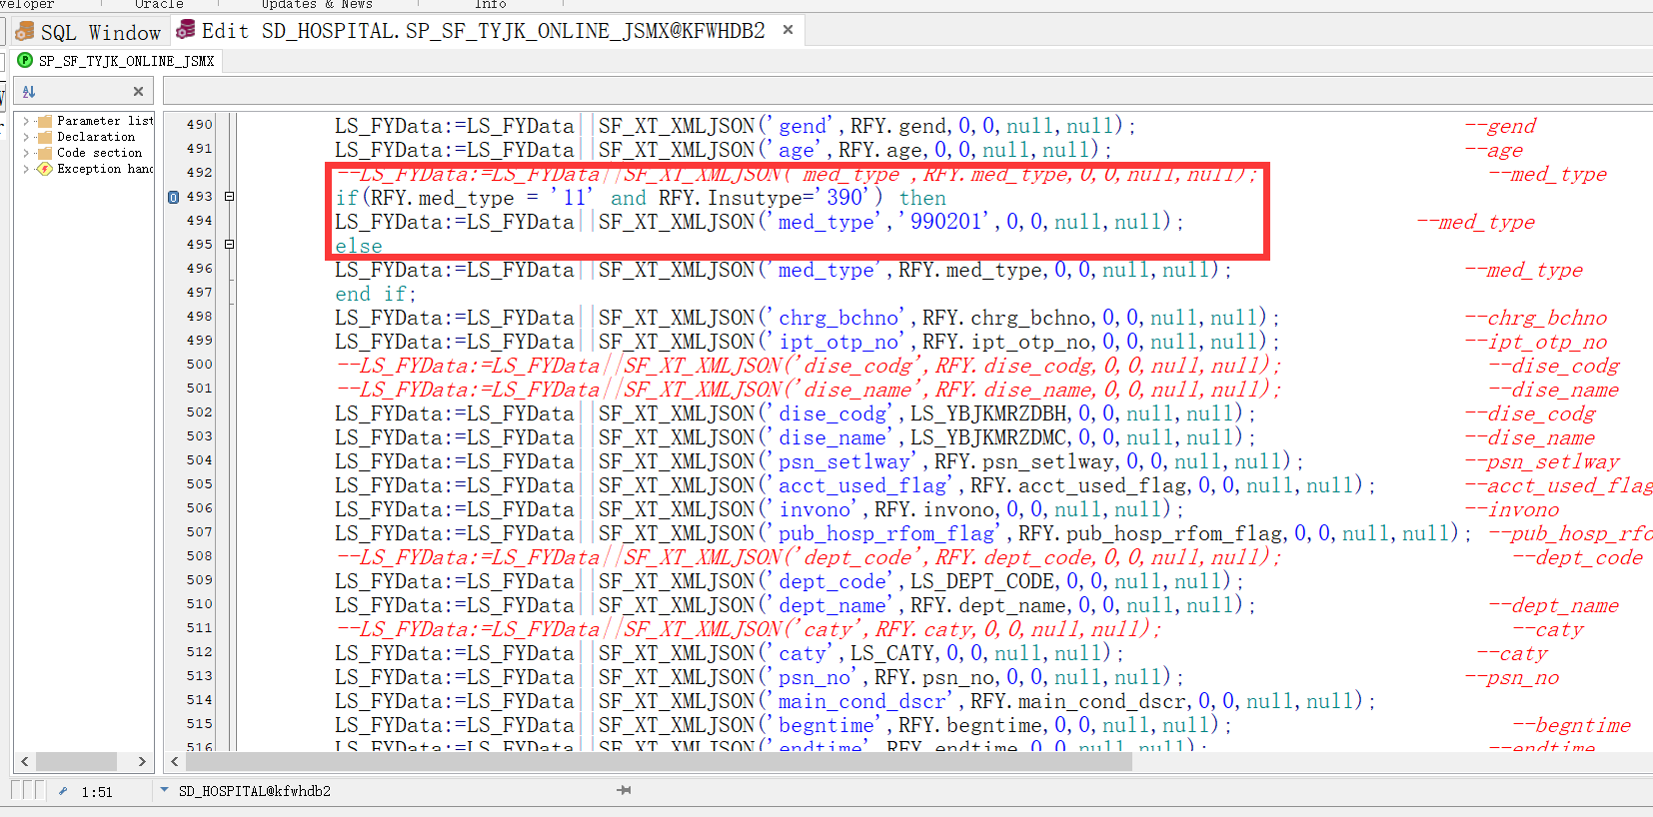Click the '--invono' comment
The width and height of the screenshot is (1653, 817).
point(1512,509)
